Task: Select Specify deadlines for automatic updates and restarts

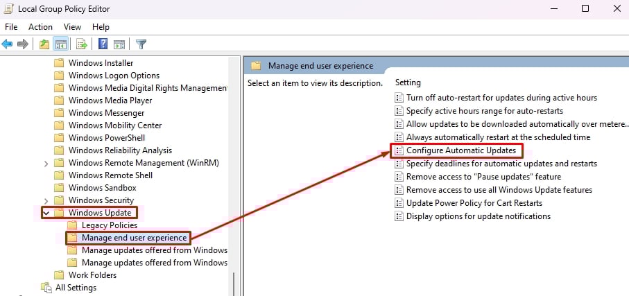Action: pos(501,164)
